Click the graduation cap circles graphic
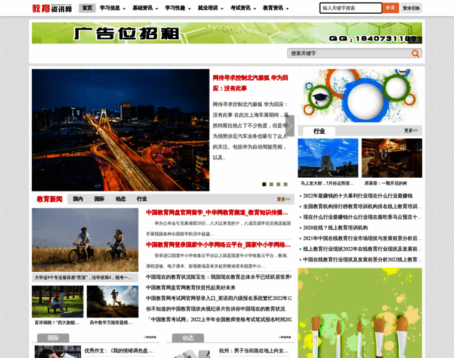 coord(360,95)
